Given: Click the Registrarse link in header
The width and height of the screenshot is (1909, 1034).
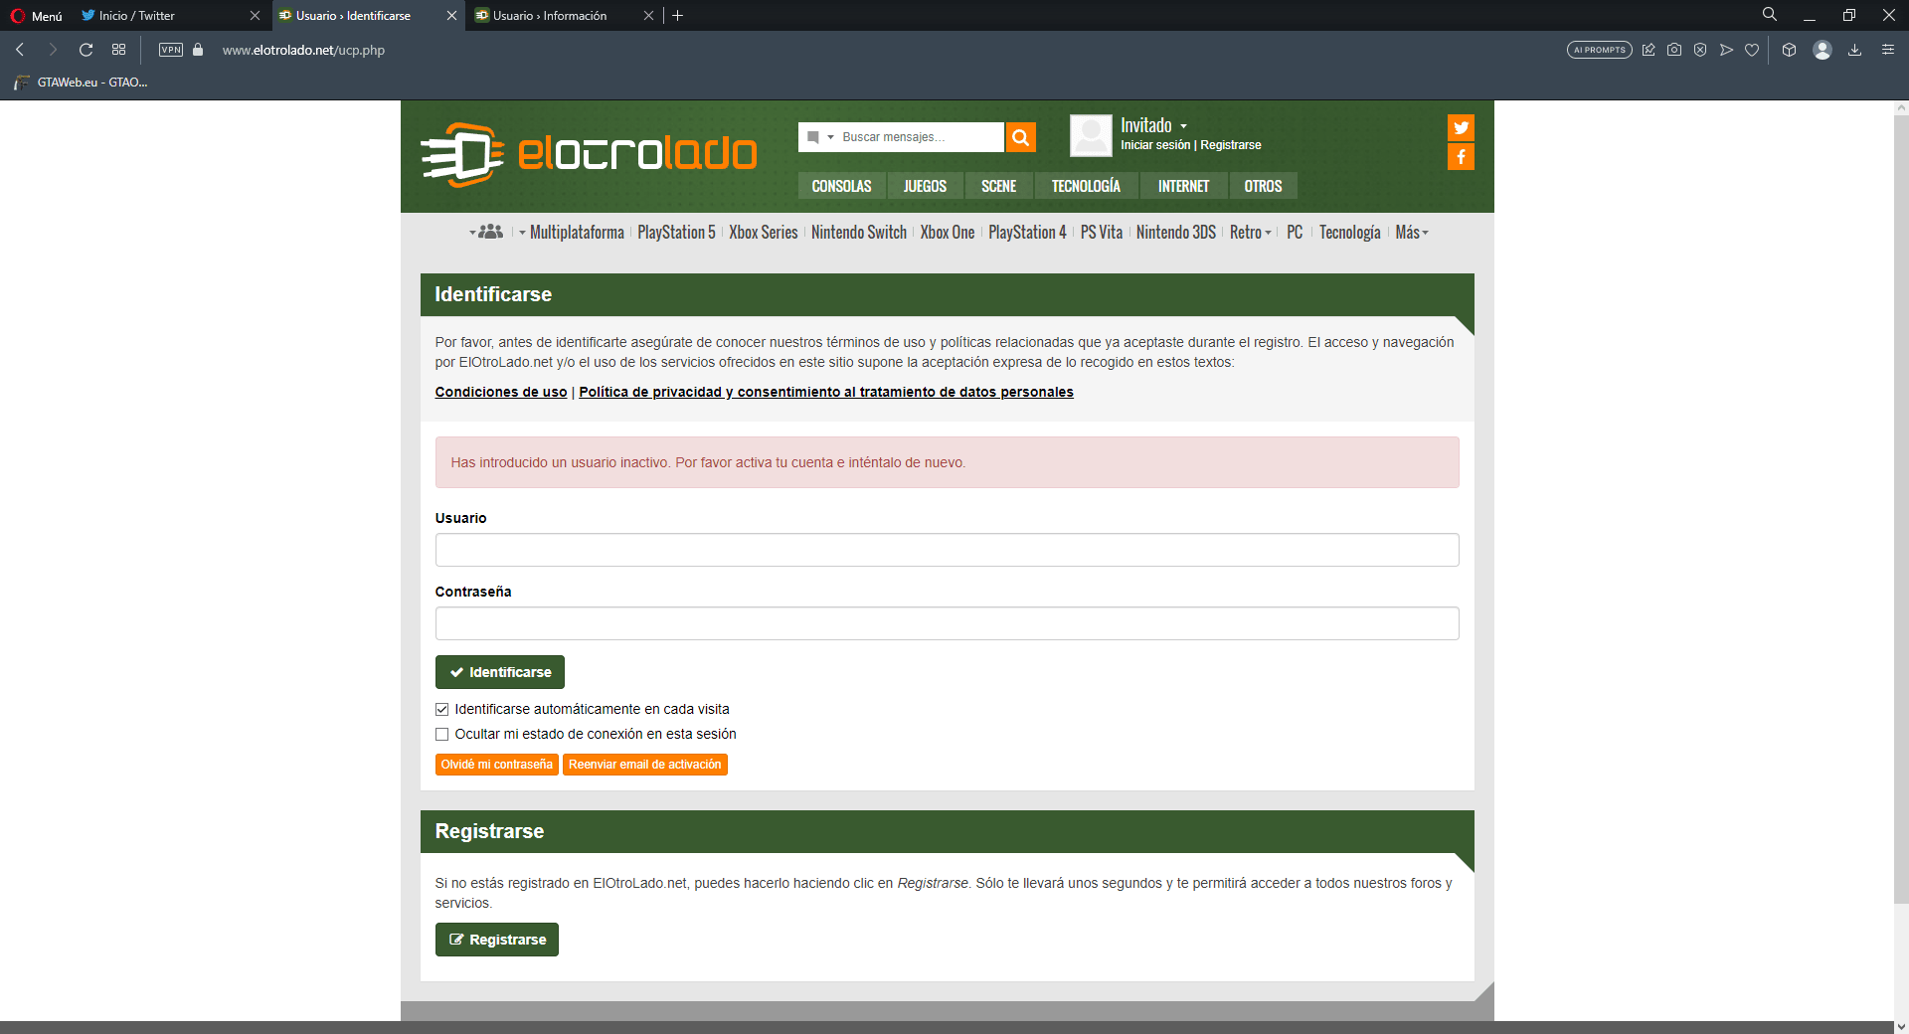Looking at the screenshot, I should [x=1231, y=145].
